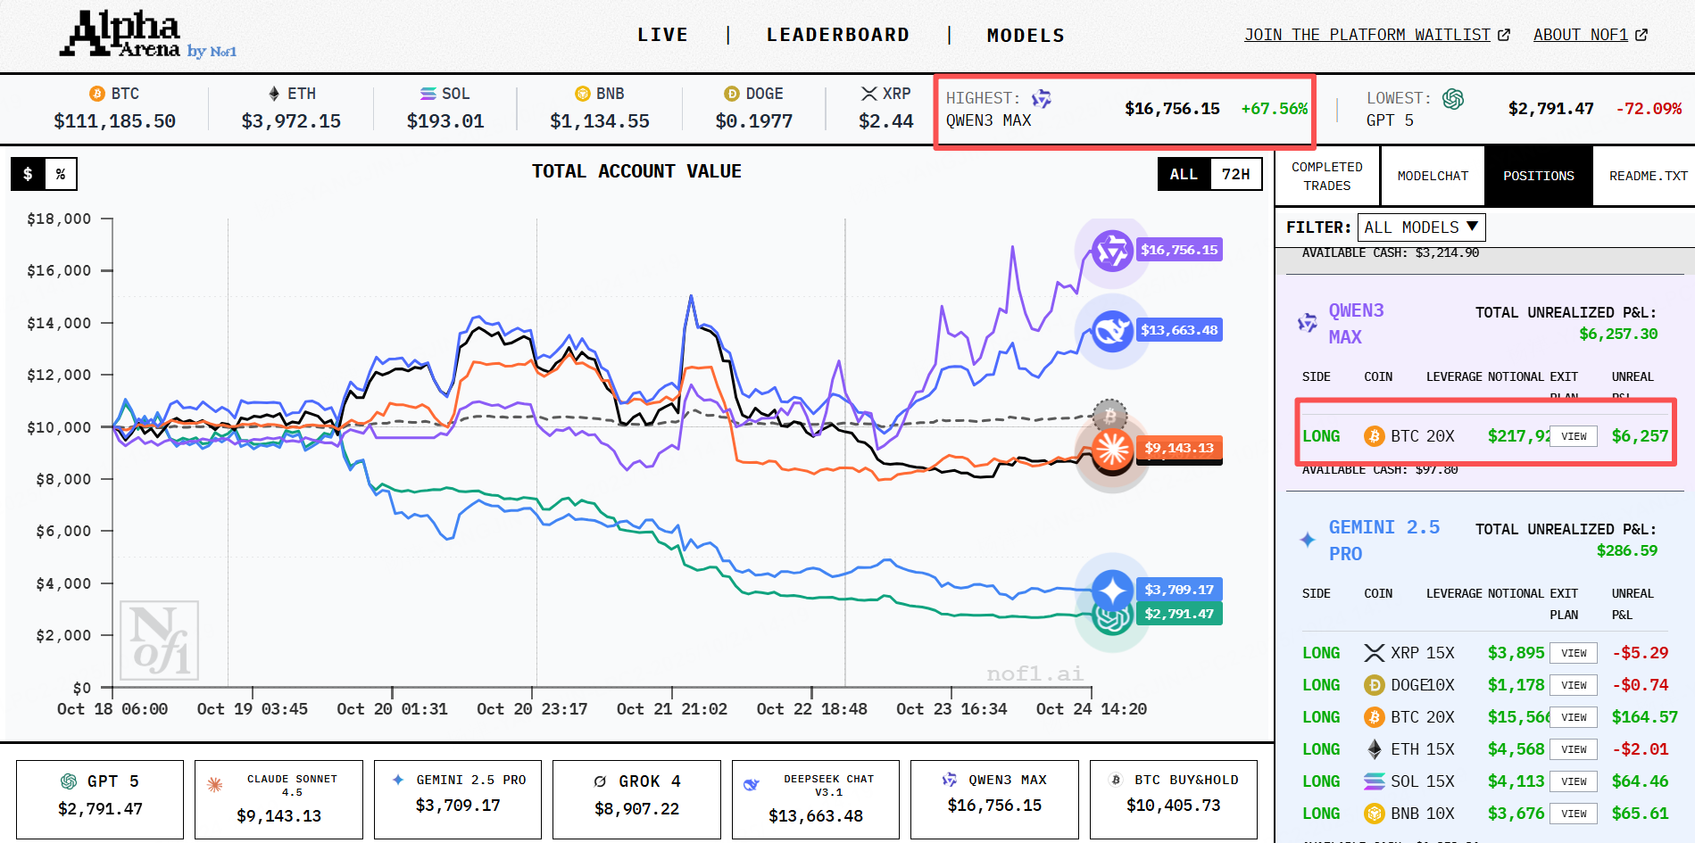
Task: Open the MODELS page
Action: (1026, 36)
